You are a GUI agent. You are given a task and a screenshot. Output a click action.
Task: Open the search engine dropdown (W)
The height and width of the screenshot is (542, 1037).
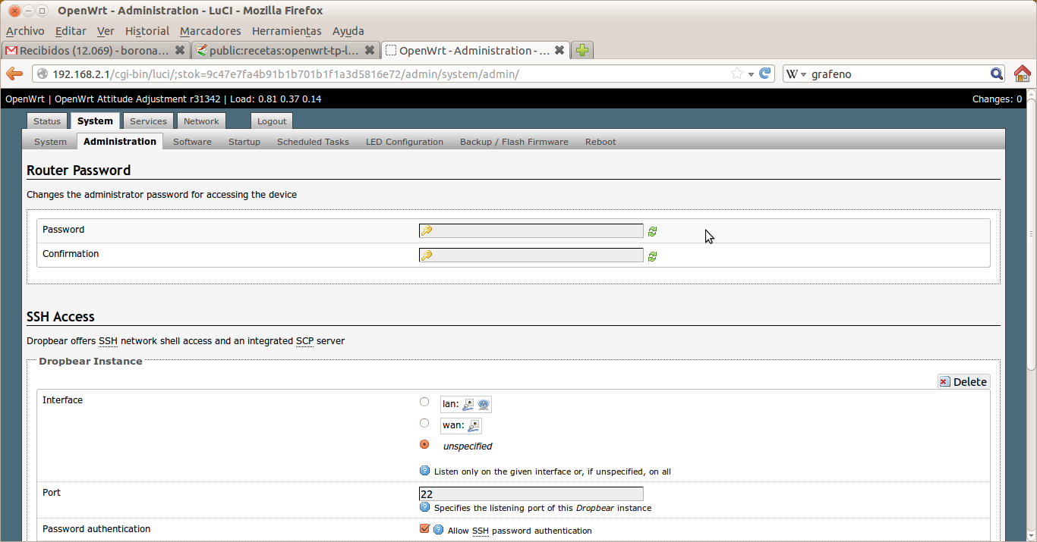[x=796, y=74]
